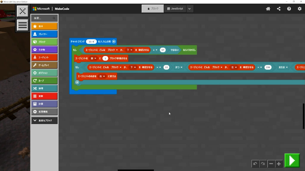Toggle the hamburger menu panel button

click(x=23, y=25)
